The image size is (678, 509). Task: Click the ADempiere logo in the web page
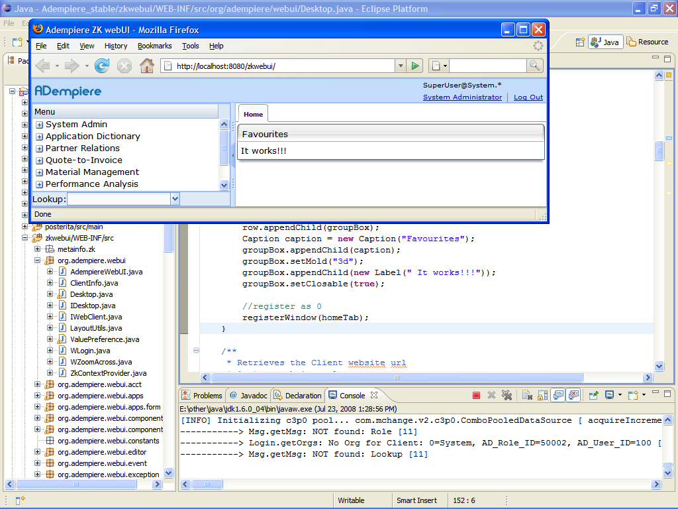(68, 91)
